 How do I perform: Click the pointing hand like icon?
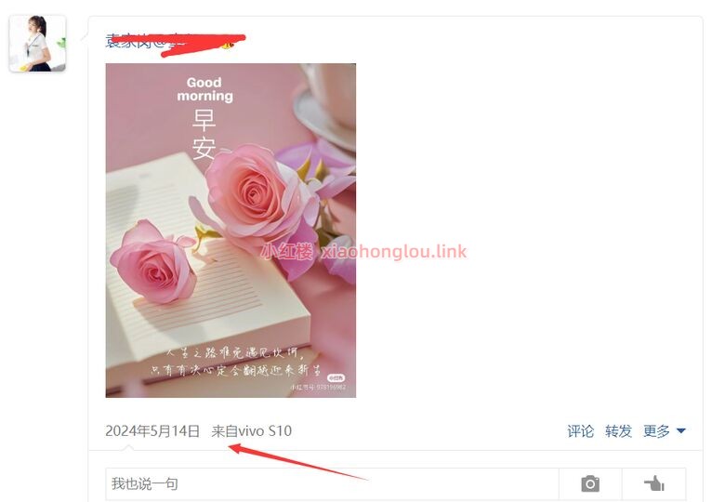(x=654, y=483)
